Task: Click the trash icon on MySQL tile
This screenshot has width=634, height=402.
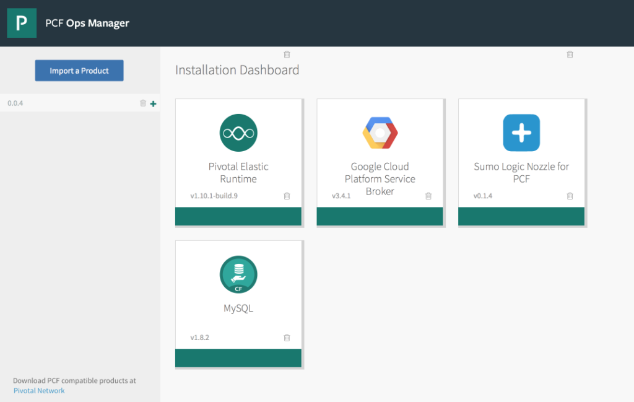Action: pos(287,338)
